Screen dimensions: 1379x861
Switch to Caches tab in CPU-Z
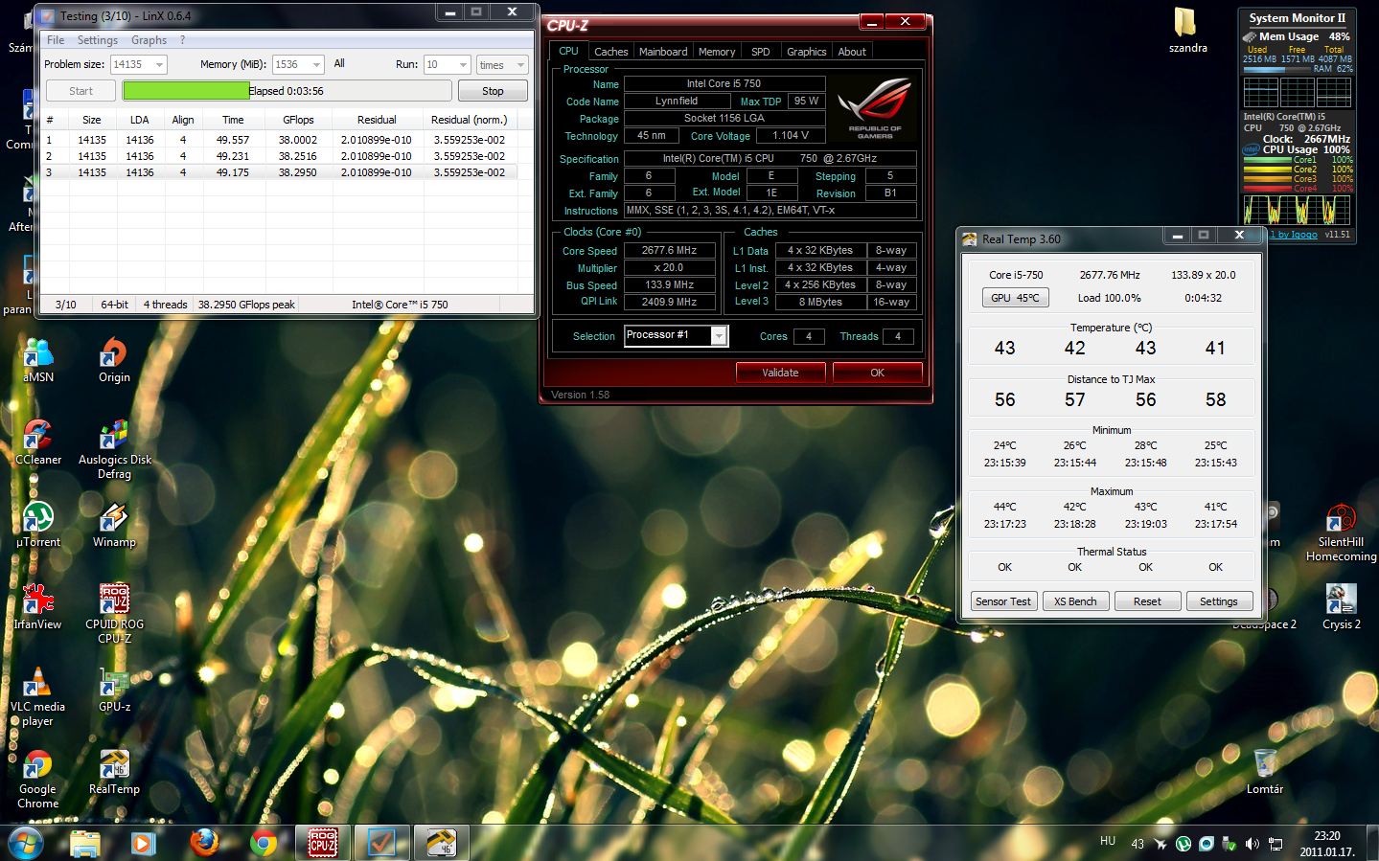(610, 52)
